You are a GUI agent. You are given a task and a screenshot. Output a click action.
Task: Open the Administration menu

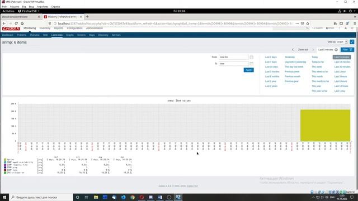pyautogui.click(x=95, y=28)
